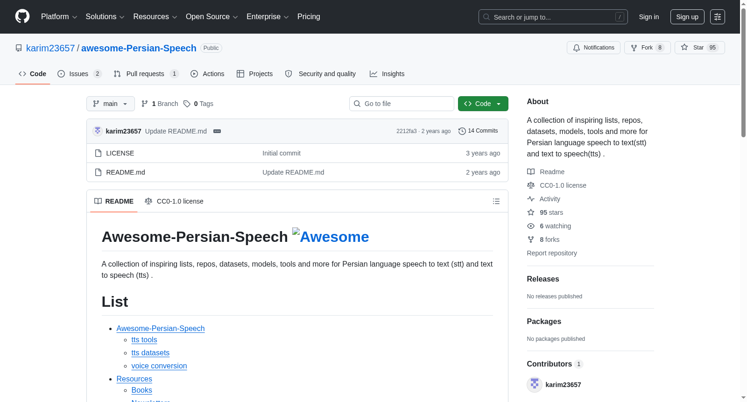Open the Releases heading link
The height and width of the screenshot is (402, 747).
coord(543,279)
